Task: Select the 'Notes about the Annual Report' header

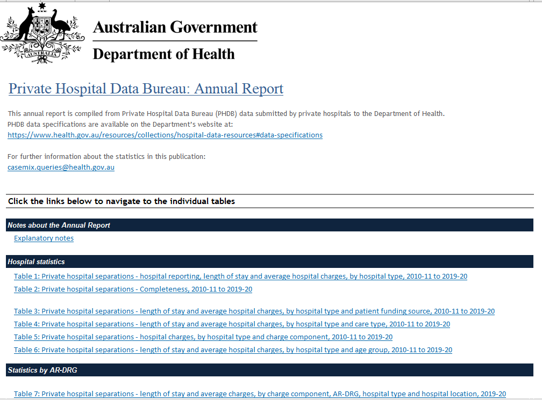Action: point(269,225)
